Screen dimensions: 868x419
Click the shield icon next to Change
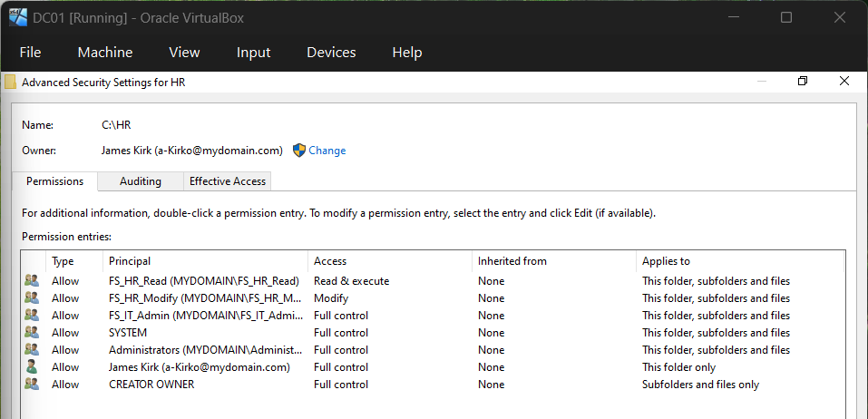click(x=299, y=151)
